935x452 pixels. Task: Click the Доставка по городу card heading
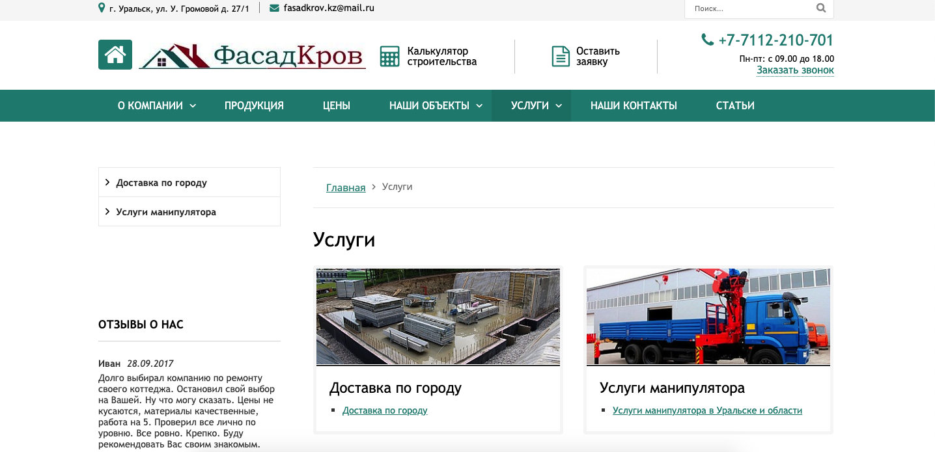click(395, 388)
